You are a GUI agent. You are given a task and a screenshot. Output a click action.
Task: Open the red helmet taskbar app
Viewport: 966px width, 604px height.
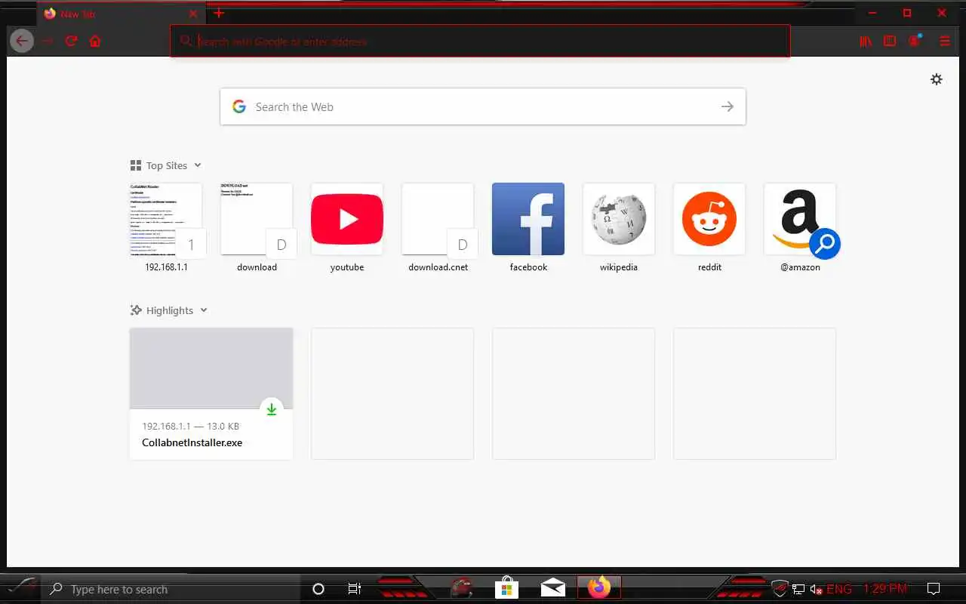(461, 587)
